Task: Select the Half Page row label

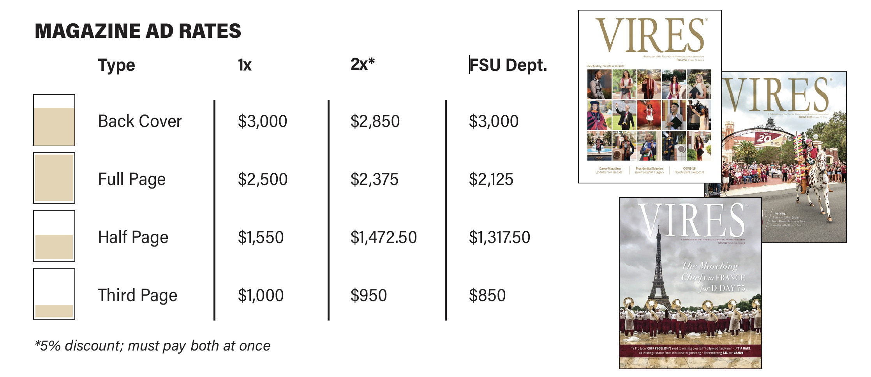Action: [133, 238]
